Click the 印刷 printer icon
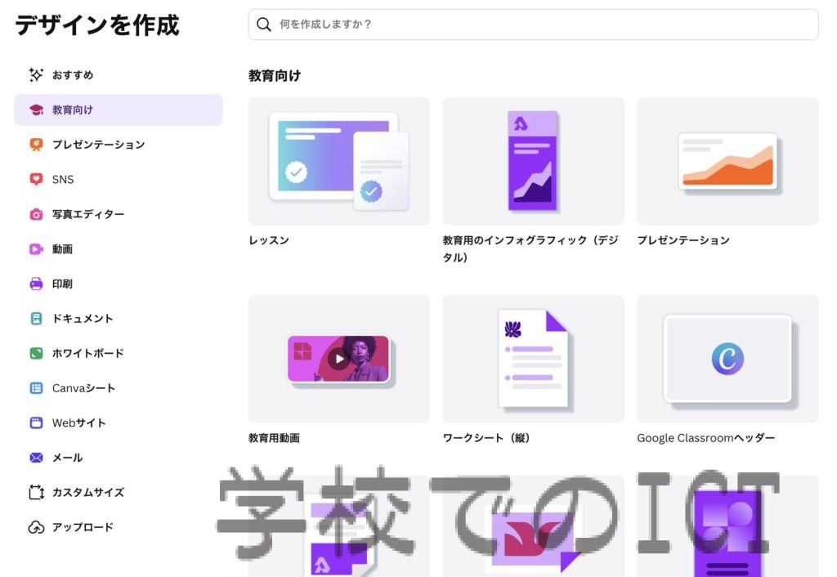This screenshot has width=837, height=577. (x=36, y=284)
